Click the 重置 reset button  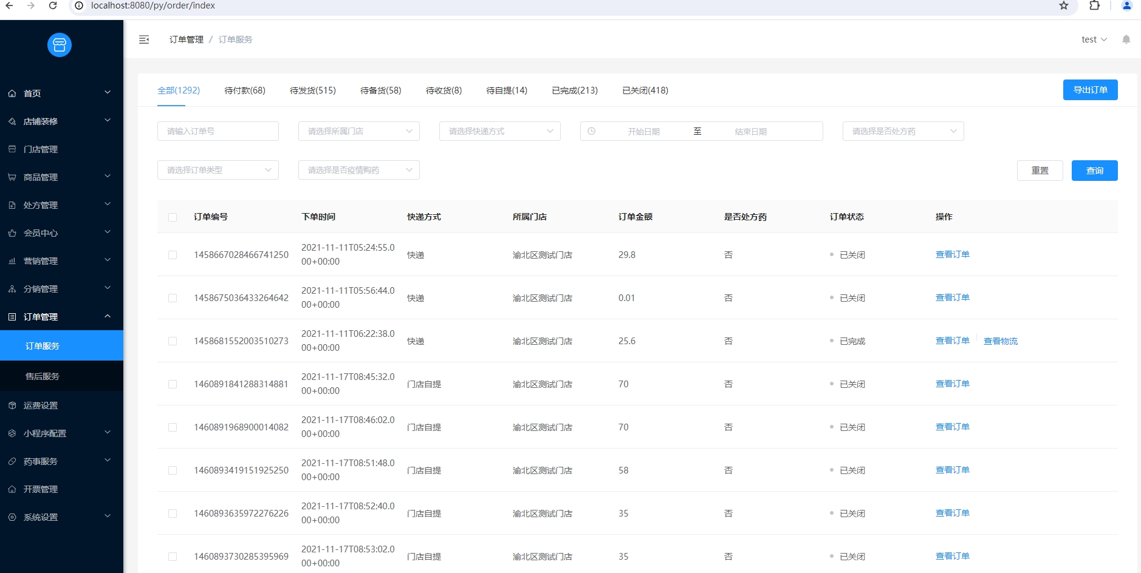[1040, 171]
